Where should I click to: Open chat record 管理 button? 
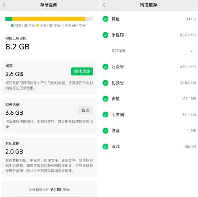pyautogui.click(x=85, y=110)
